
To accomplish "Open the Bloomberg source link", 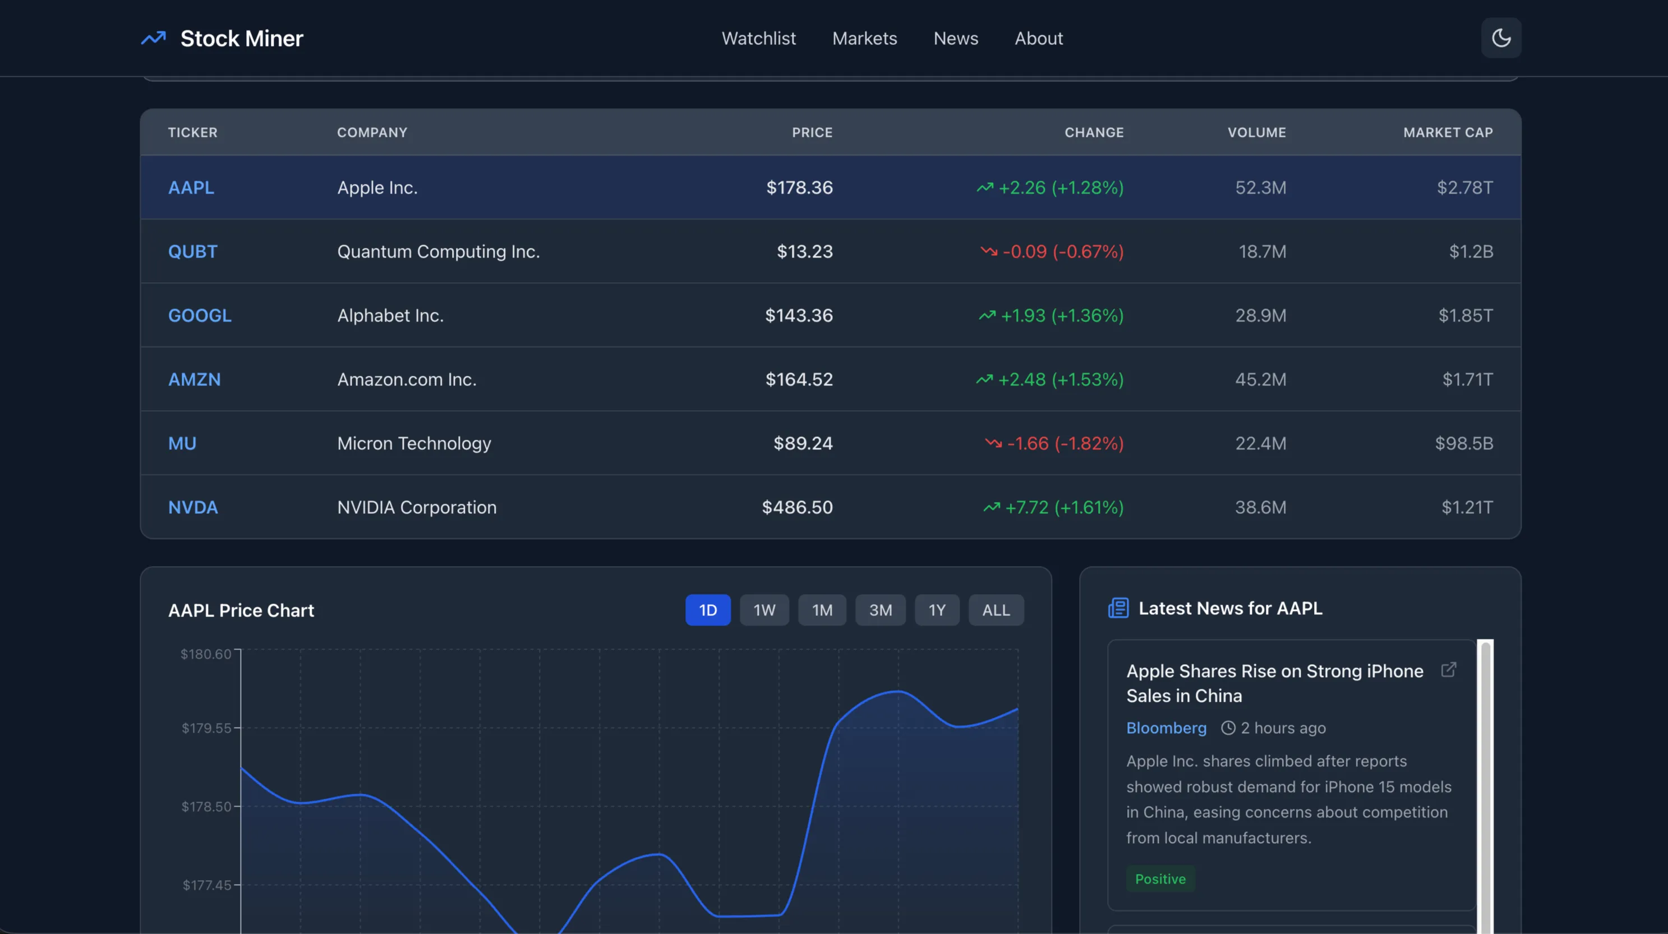I will (x=1165, y=728).
